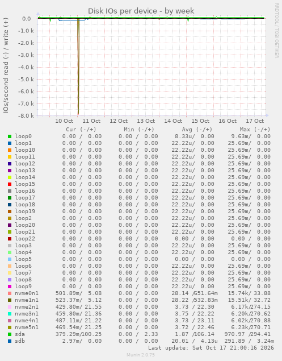Click the loop8 lavender legend swatch
This screenshot has width=282, height=361.
tap(10, 280)
